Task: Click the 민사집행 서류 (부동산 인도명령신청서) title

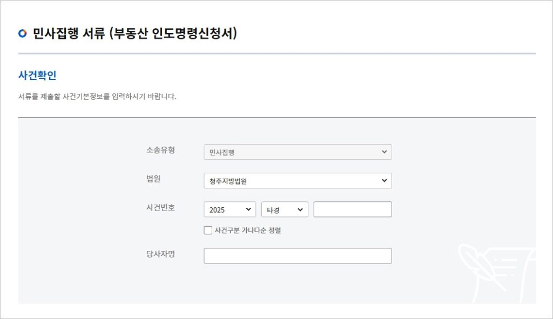Action: pos(134,33)
